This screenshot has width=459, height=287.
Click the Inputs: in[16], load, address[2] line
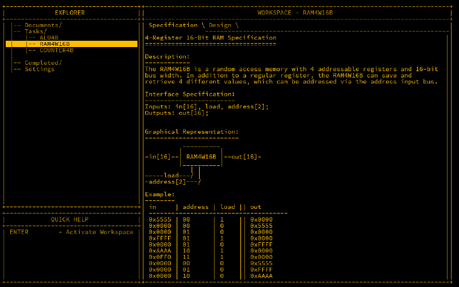coord(207,107)
